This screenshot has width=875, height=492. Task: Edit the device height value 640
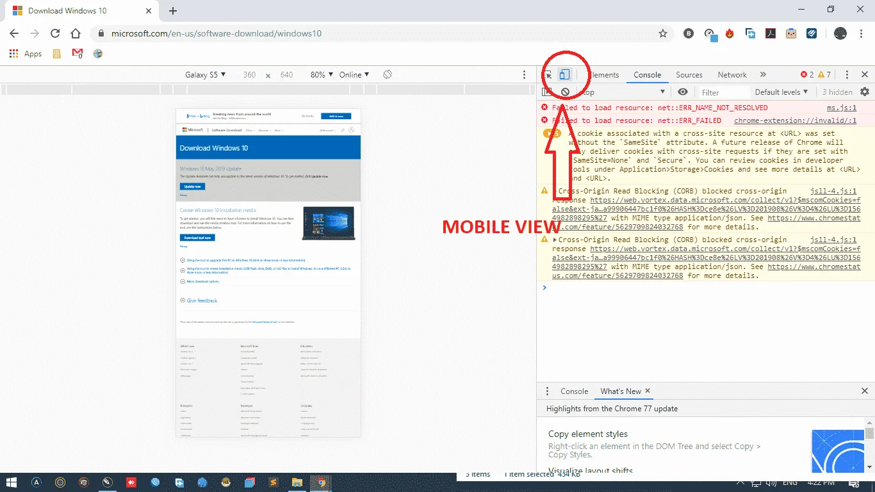click(286, 75)
